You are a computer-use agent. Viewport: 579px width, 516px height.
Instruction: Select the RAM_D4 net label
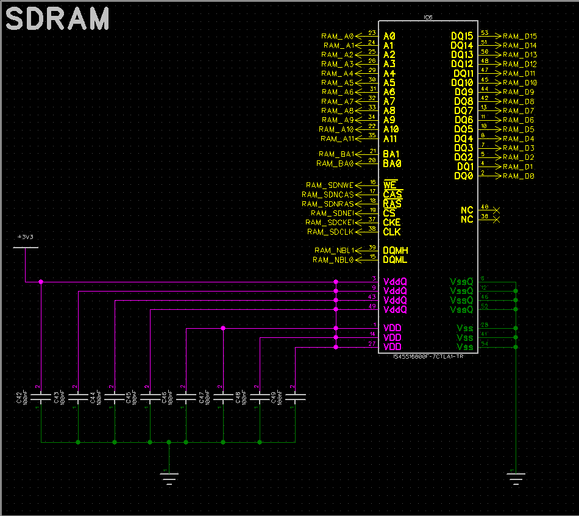coord(519,138)
